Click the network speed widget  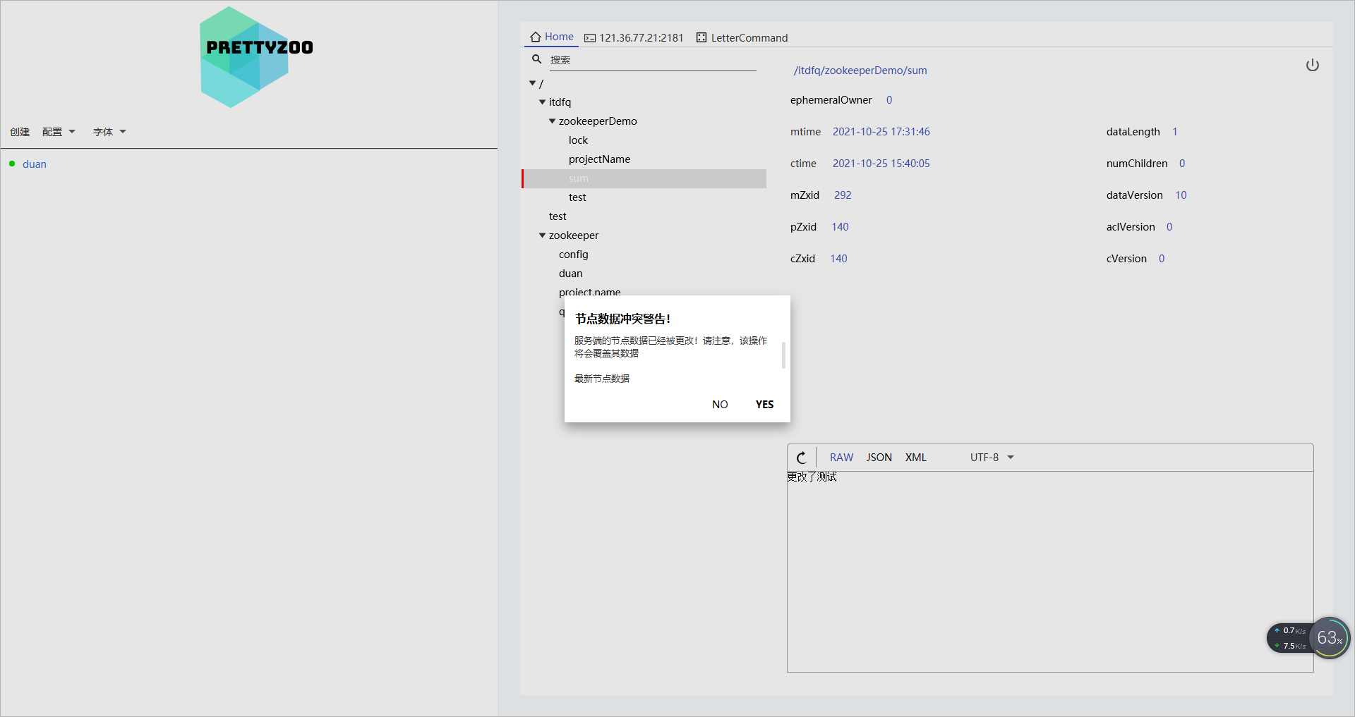[1289, 638]
